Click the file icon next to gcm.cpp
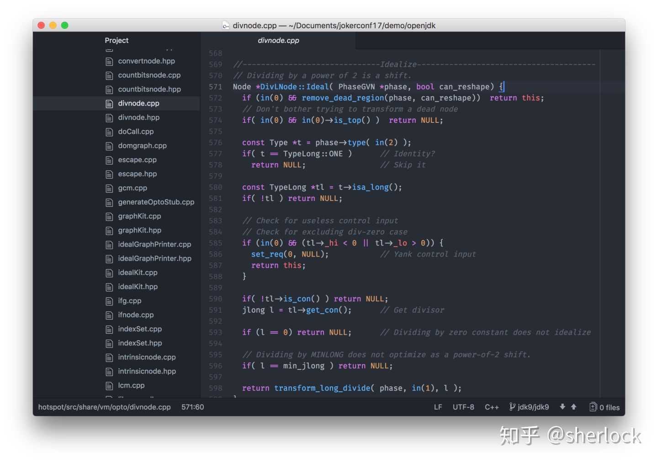The image size is (658, 463). pyautogui.click(x=109, y=189)
